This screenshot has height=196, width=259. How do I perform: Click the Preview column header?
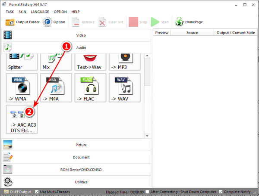(162, 32)
